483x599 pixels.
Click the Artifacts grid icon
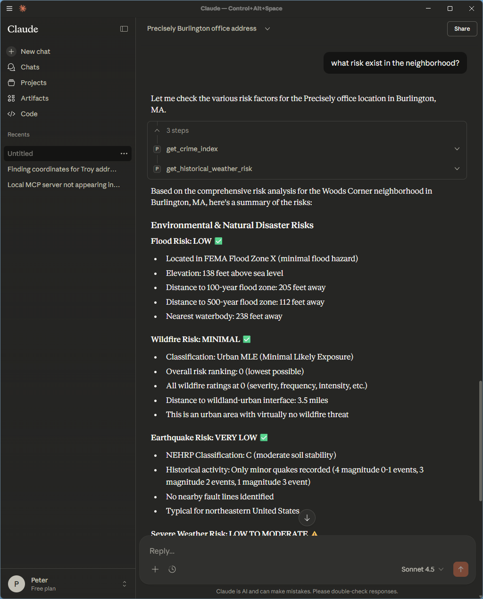[11, 98]
